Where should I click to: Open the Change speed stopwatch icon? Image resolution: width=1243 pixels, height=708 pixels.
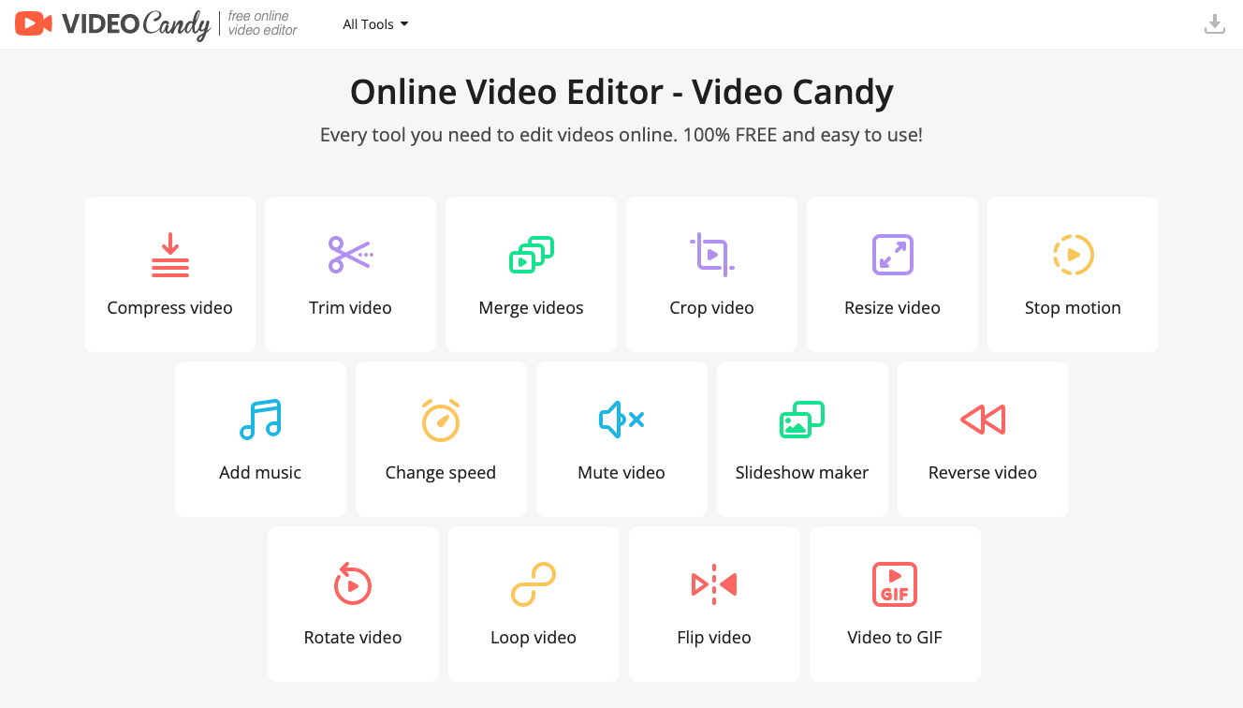pyautogui.click(x=441, y=420)
